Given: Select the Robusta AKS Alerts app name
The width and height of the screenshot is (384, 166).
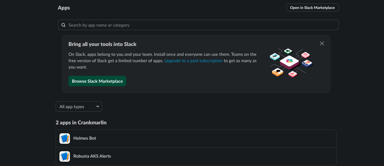Looking at the screenshot, I should click(92, 156).
